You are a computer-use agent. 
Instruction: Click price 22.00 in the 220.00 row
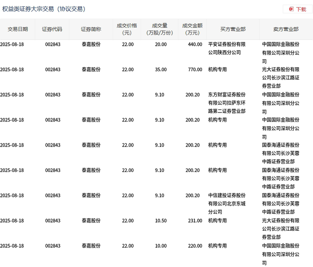[128, 246]
